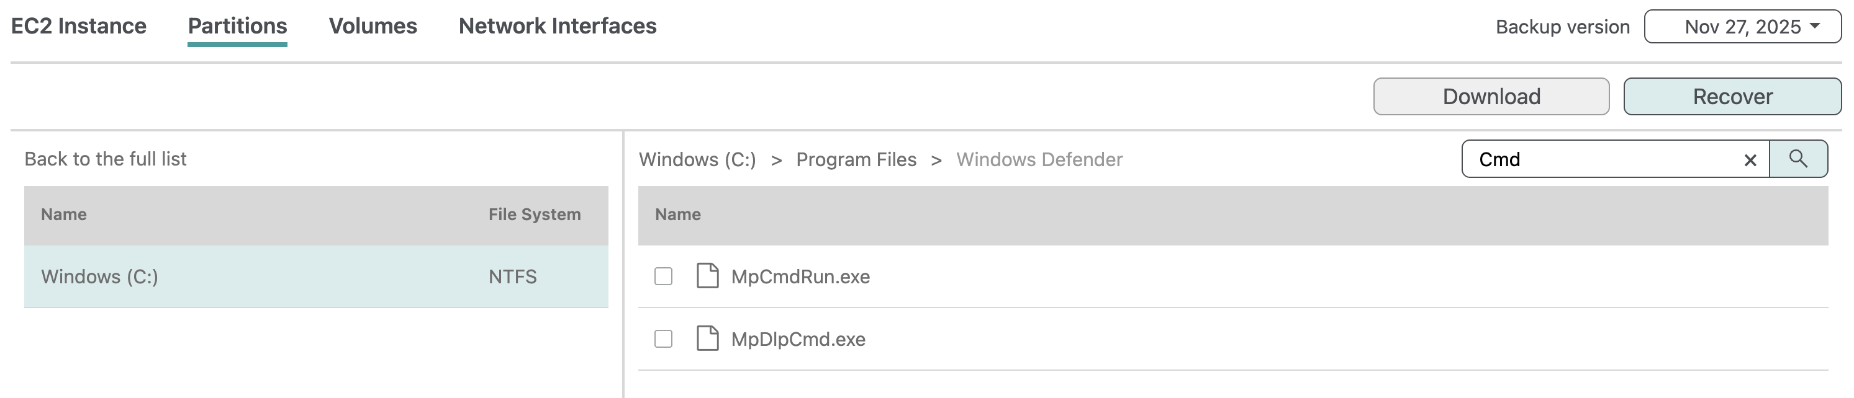Open the Backup version date dropdown
This screenshot has height=398, width=1854.
point(1742,27)
